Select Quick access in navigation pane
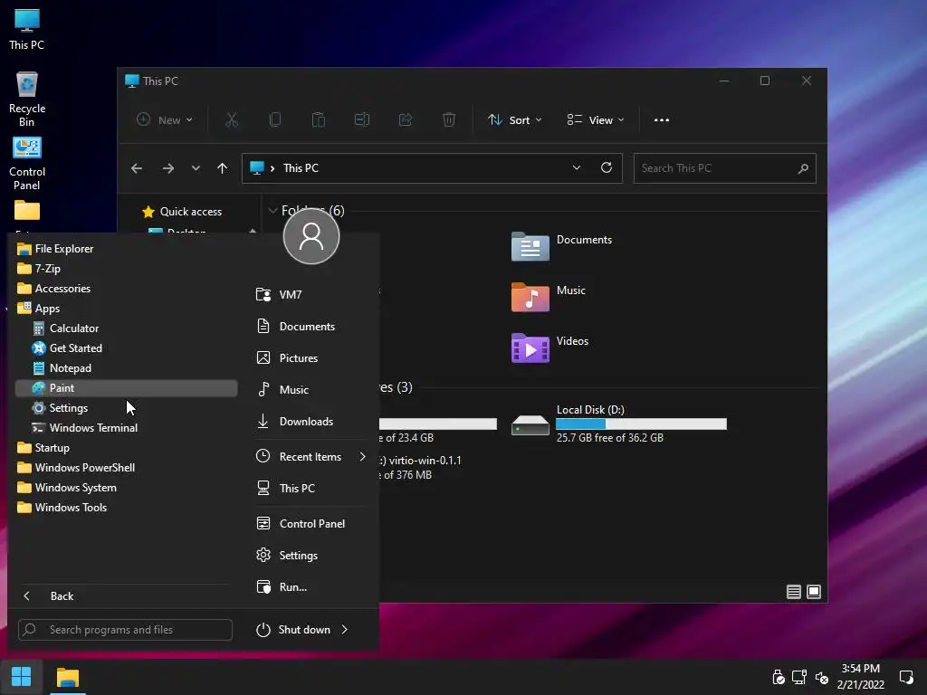 (x=182, y=212)
